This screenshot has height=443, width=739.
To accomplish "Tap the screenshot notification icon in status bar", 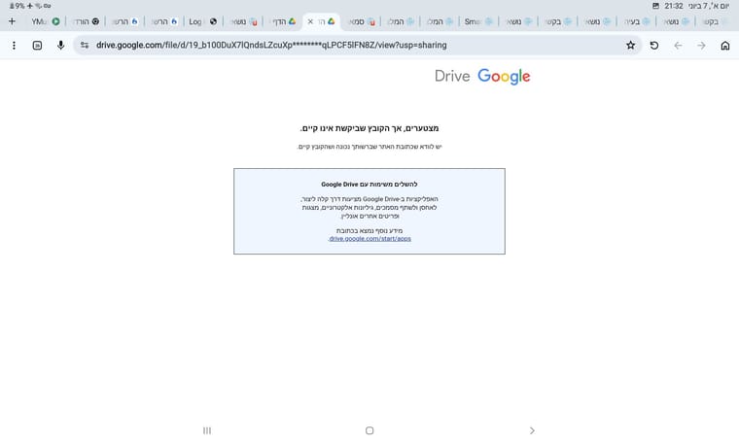I will click(655, 6).
